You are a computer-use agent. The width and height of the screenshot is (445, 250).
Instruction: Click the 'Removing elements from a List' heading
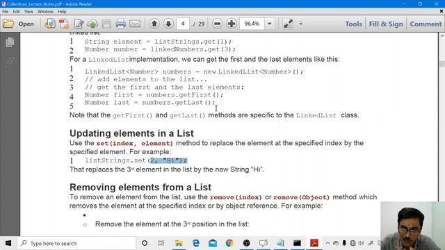(x=140, y=187)
